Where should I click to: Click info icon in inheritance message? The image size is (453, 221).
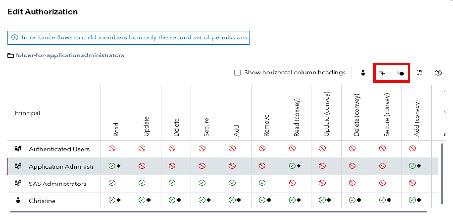[x=15, y=37]
